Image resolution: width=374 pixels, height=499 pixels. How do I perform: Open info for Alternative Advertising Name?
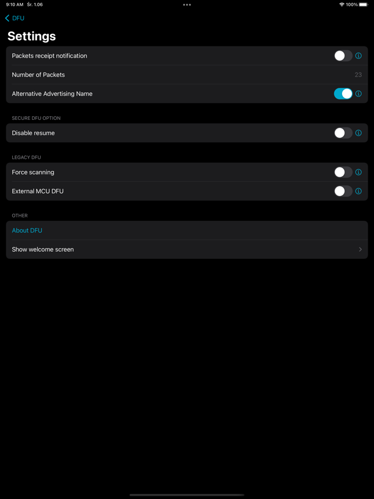point(358,94)
